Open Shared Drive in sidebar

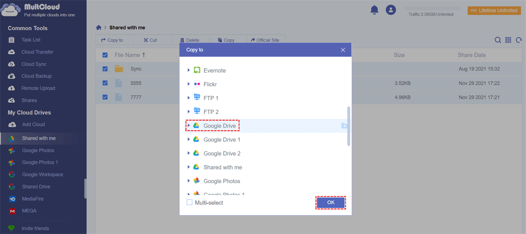coord(36,187)
